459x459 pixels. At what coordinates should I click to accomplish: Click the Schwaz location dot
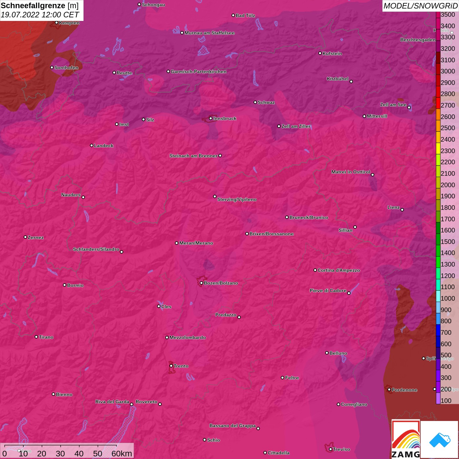(x=255, y=102)
